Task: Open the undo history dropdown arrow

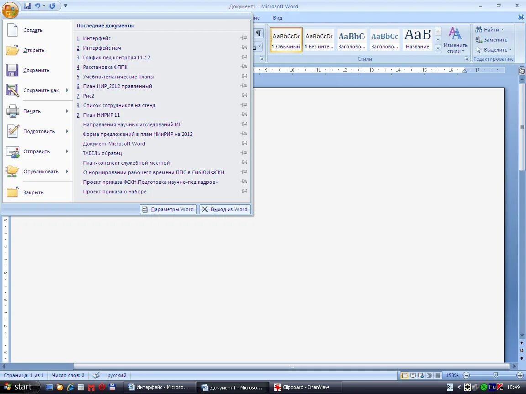Action: point(44,5)
